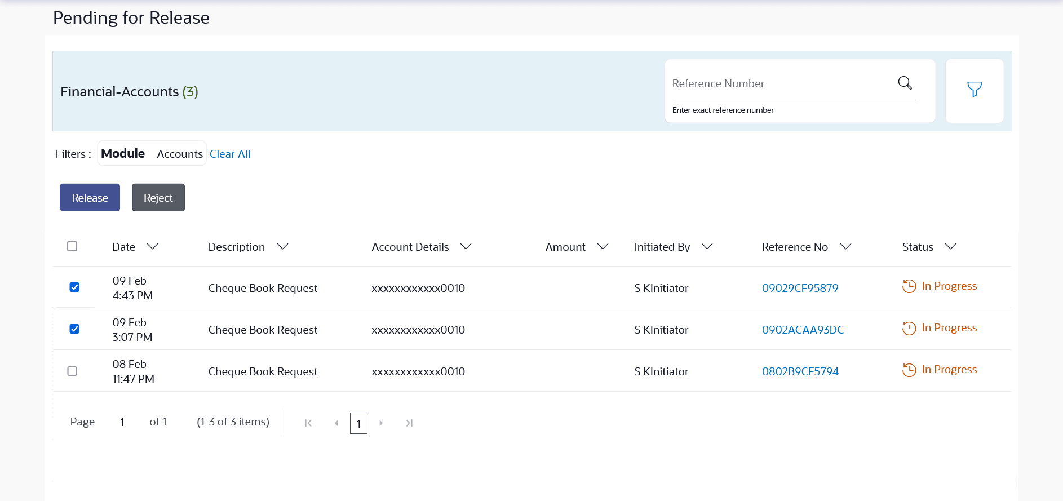Expand the Status column chevron
This screenshot has width=1063, height=501.
click(x=950, y=247)
